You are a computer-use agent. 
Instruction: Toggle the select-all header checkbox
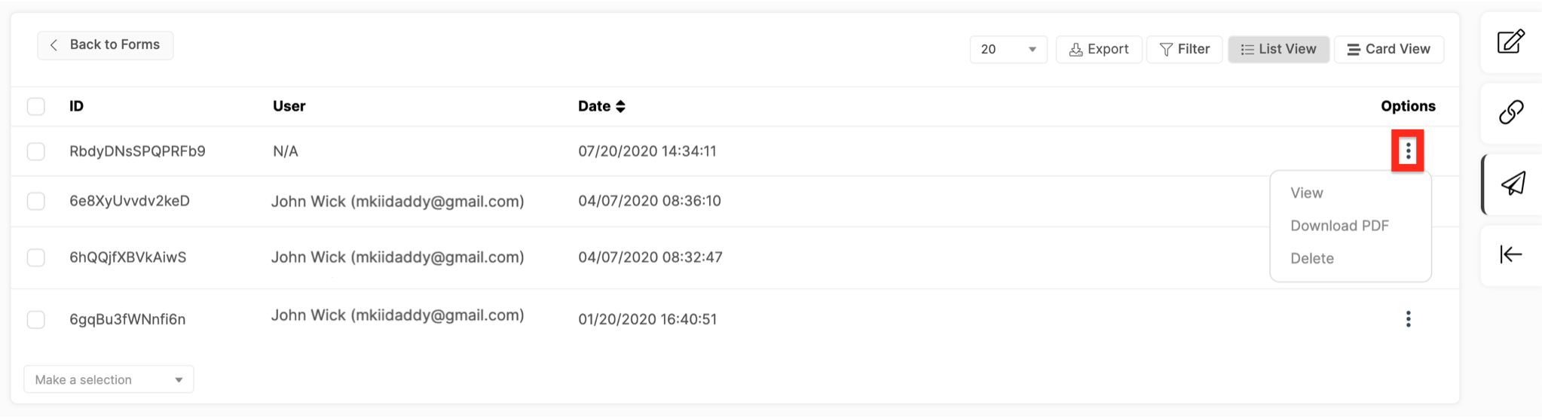point(35,106)
